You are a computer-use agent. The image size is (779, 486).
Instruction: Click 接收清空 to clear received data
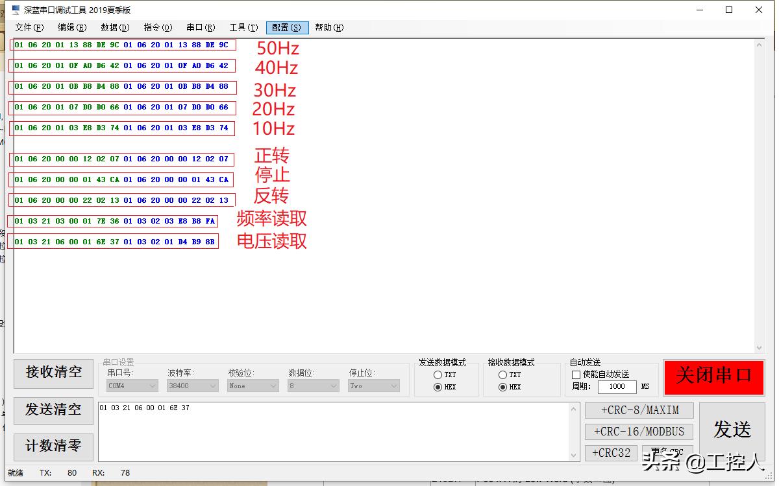[x=53, y=374]
